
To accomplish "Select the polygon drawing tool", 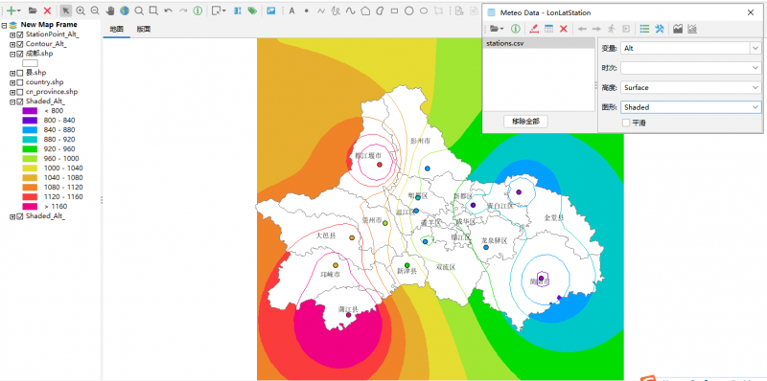I will [365, 11].
